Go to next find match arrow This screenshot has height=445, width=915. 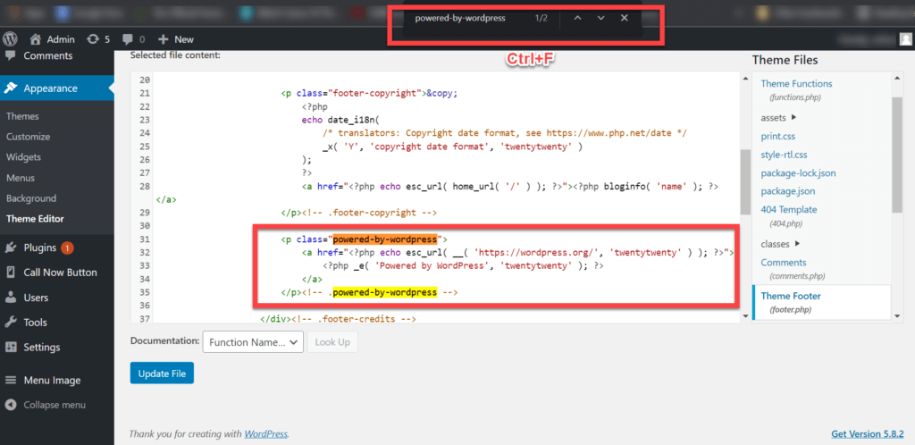600,18
